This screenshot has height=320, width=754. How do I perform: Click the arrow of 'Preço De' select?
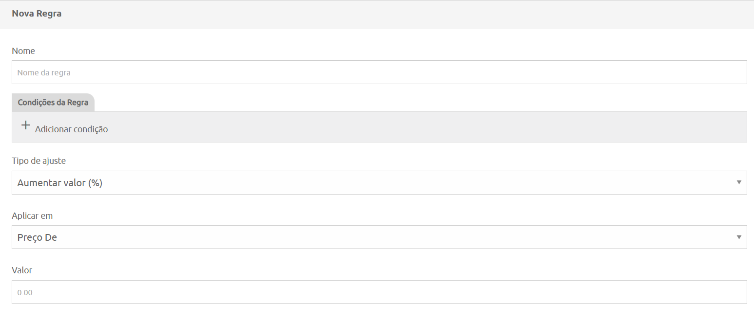(739, 237)
